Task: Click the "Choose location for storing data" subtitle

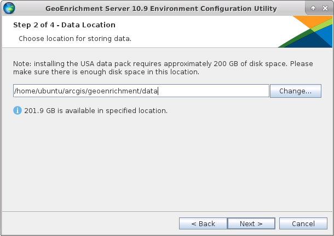Action: 75,39
